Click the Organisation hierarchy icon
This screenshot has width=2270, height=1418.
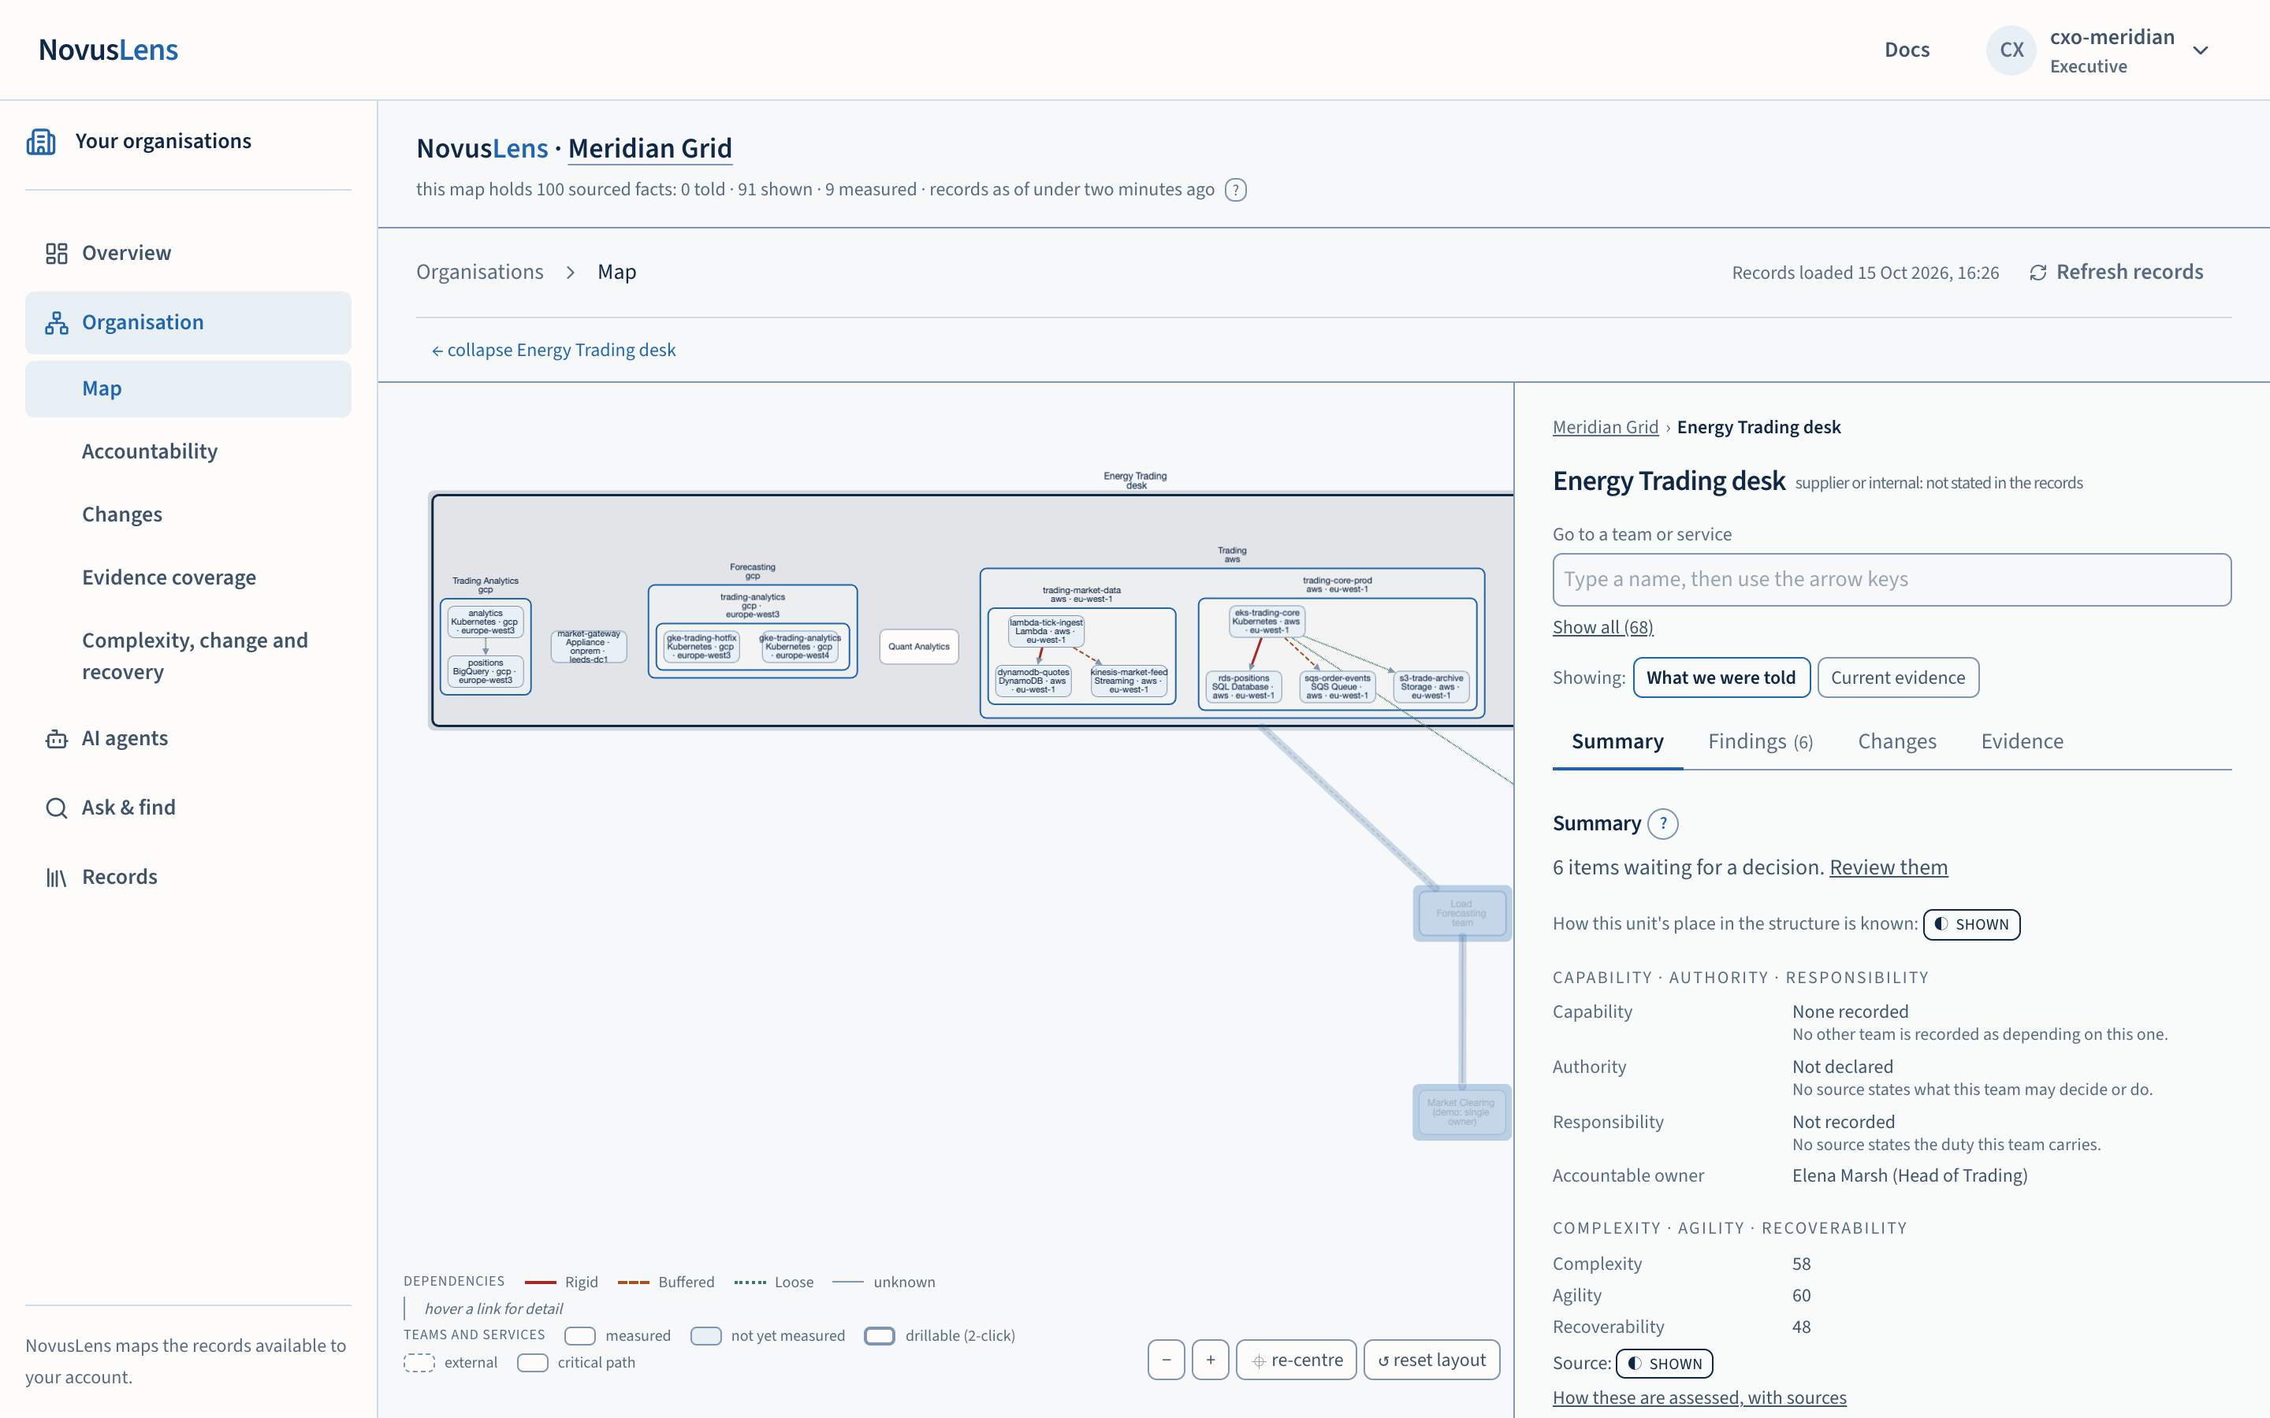(x=56, y=323)
